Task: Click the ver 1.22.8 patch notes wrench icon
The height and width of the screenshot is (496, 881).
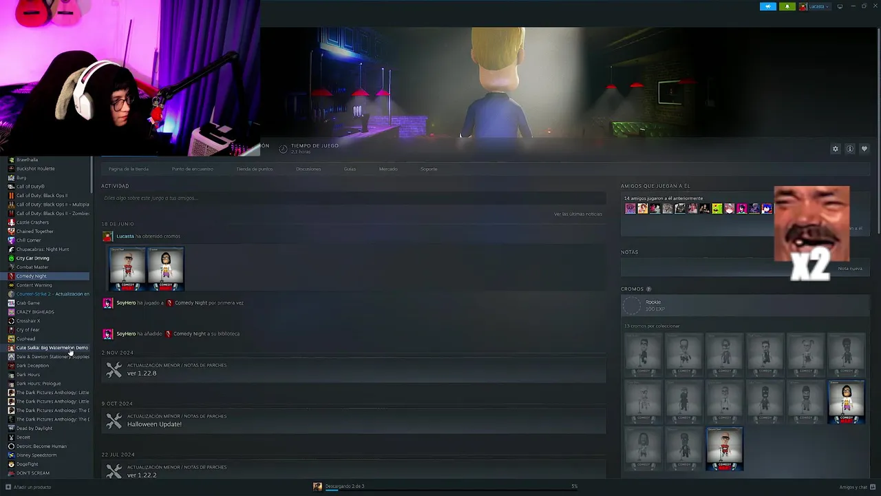Action: pyautogui.click(x=114, y=371)
